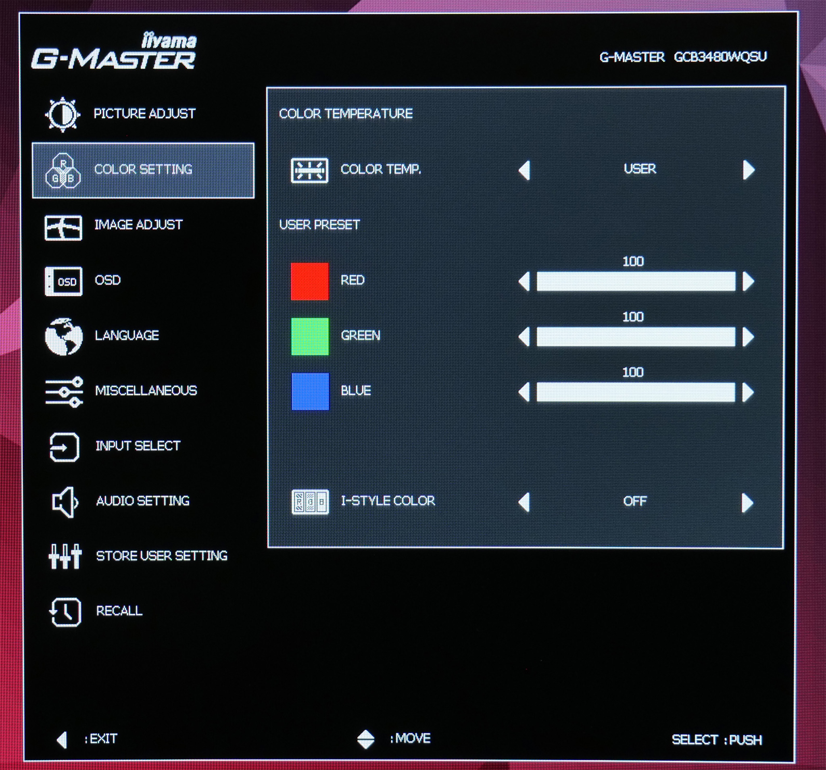826x770 pixels.
Task: Open the COLOR SETTING menu item
Action: [143, 170]
